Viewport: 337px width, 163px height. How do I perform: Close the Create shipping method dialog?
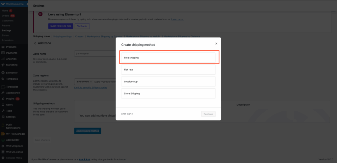[216, 43]
